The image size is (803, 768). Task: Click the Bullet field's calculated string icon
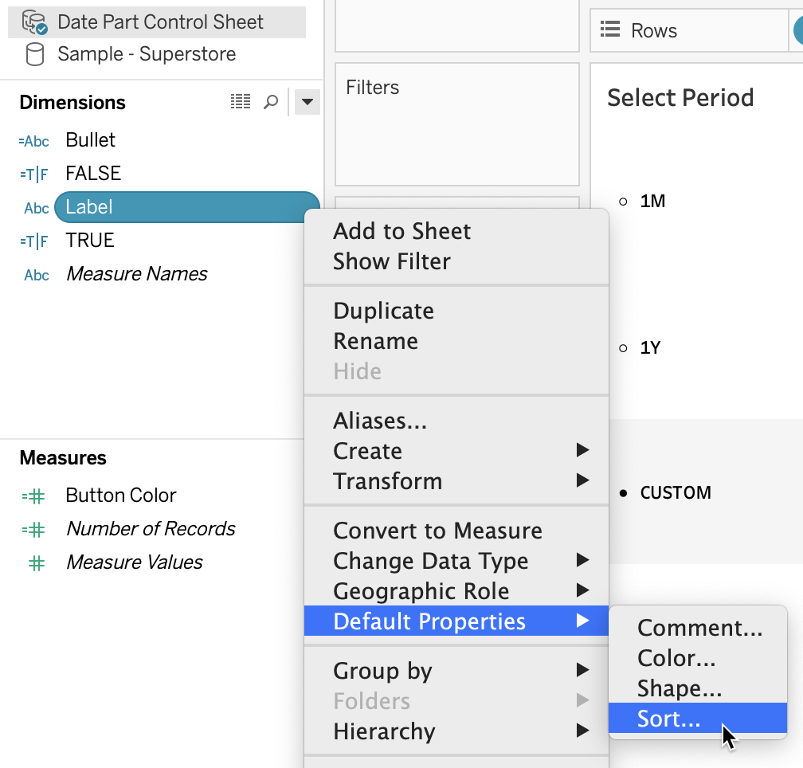point(34,141)
